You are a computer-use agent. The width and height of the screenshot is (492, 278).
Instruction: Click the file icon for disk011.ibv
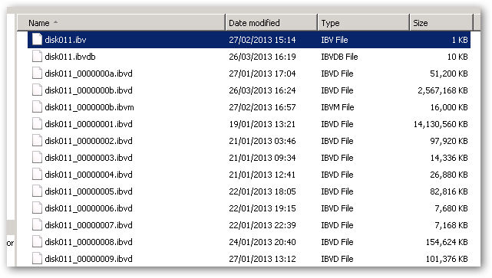[x=37, y=40]
